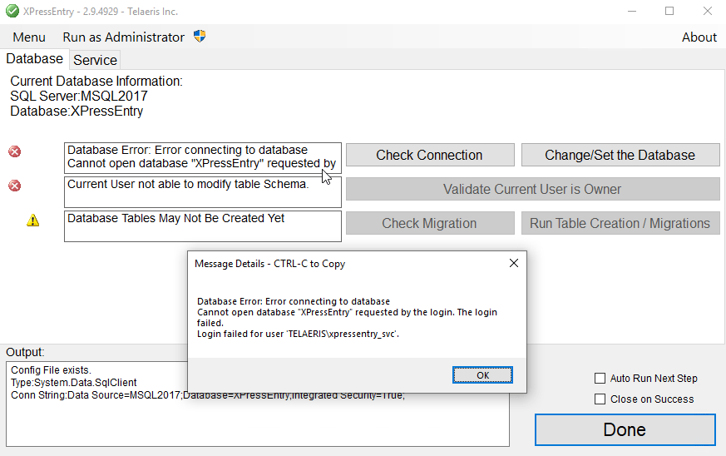
Task: Click the Check Connection button
Action: pos(430,155)
